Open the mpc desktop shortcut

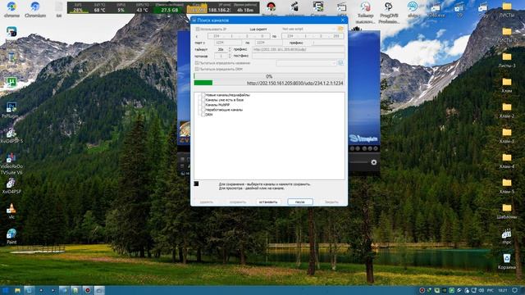coord(507,236)
